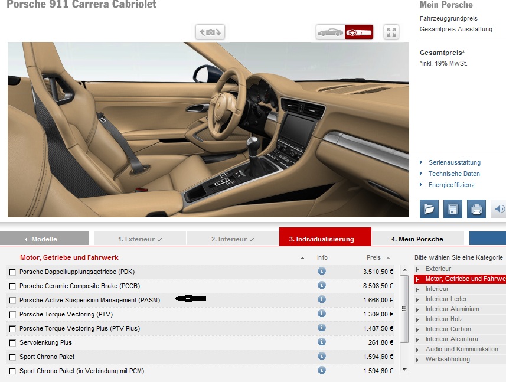Open saved configuration folder icon
This screenshot has width=506, height=382.
[x=429, y=209]
